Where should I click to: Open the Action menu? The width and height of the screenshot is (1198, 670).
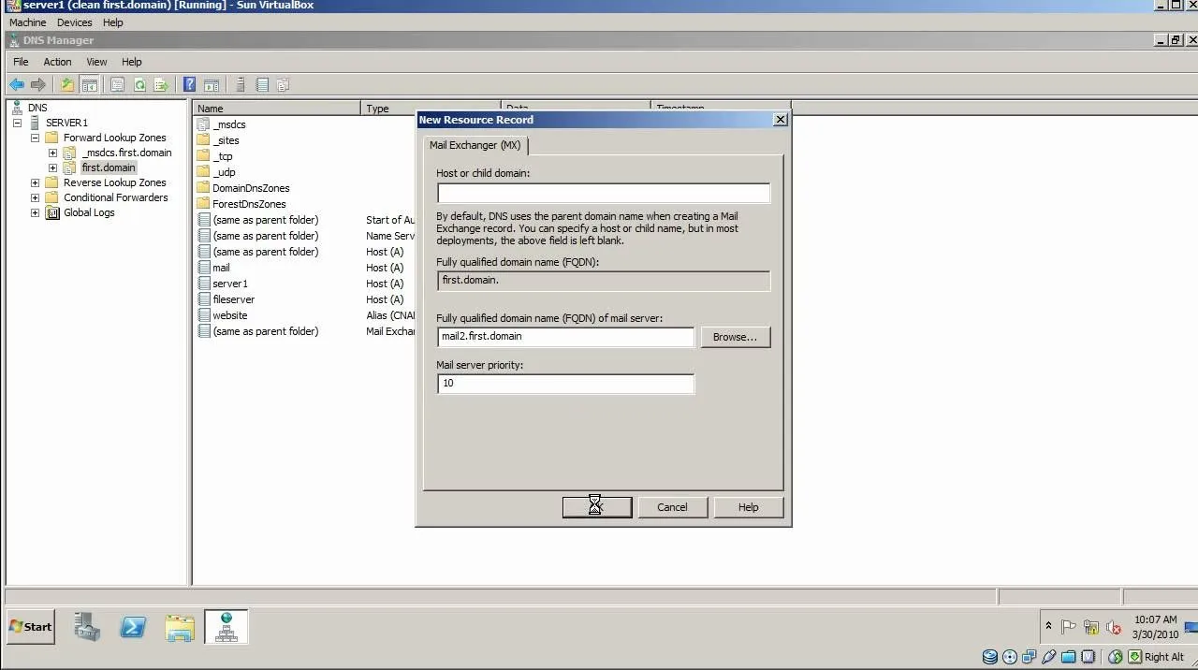click(x=57, y=62)
